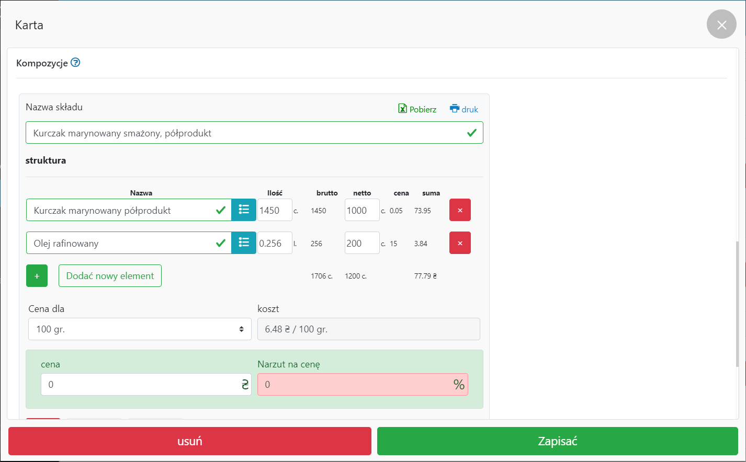746x462 pixels.
Task: Click the Narzut na cenę percent field
Action: (x=355, y=385)
